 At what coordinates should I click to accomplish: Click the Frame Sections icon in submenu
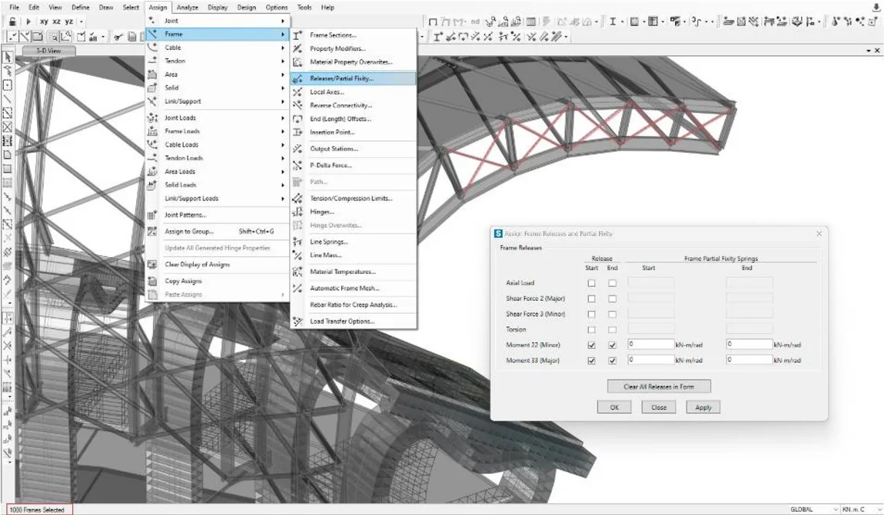click(x=297, y=35)
